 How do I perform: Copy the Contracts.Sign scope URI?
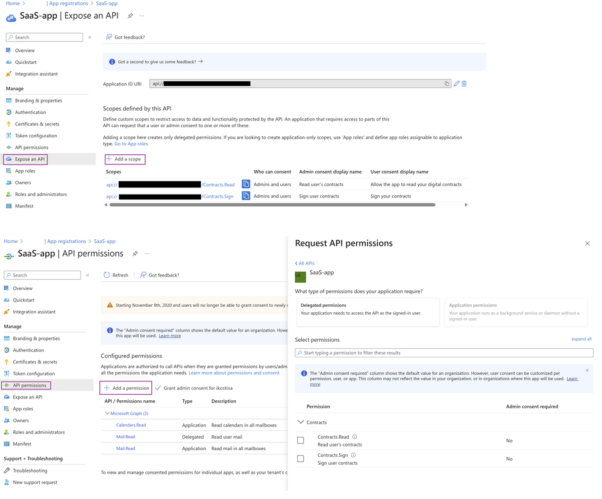pyautogui.click(x=246, y=196)
